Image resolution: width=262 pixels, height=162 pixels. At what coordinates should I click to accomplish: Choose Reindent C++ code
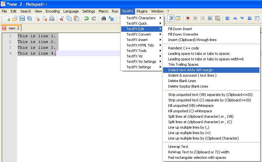(211, 48)
